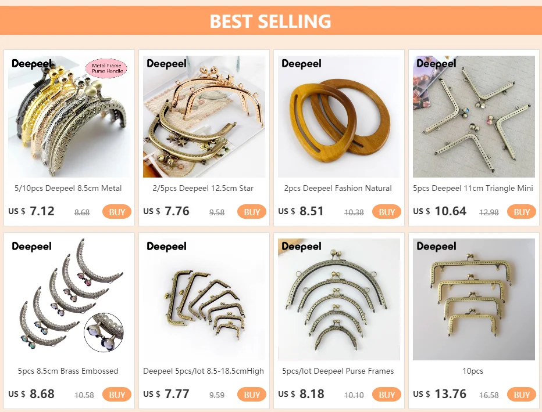Open the rectangular 10pcs frames image
The width and height of the screenshot is (542, 412).
point(474,299)
